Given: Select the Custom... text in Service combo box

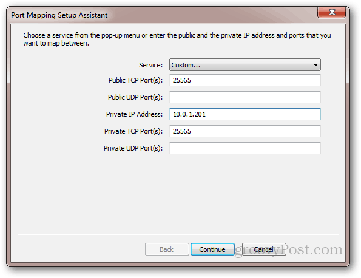Looking at the screenshot, I should [186, 65].
